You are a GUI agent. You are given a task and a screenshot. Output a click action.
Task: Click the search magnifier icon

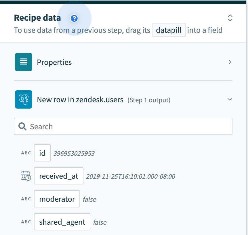coord(22,126)
